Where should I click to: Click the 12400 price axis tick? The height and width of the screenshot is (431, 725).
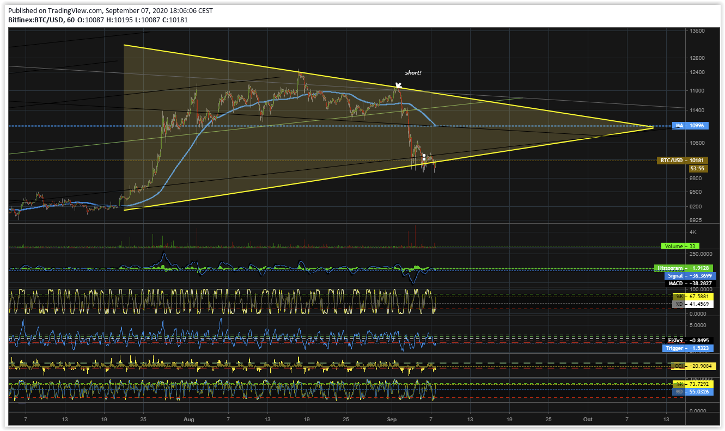tap(698, 72)
